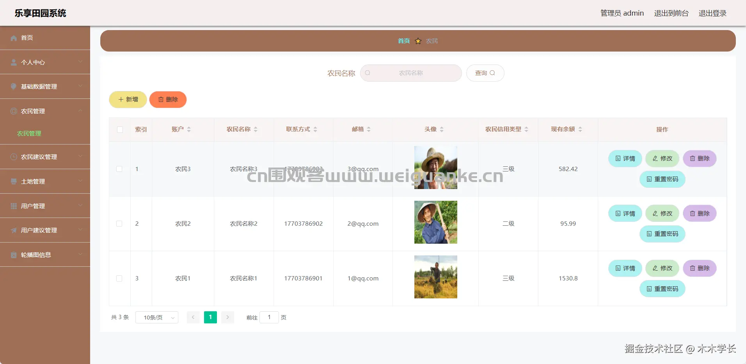Screen dimensions: 746x364
Task: Expand the 土地管理 menu chevron
Action: (80, 181)
